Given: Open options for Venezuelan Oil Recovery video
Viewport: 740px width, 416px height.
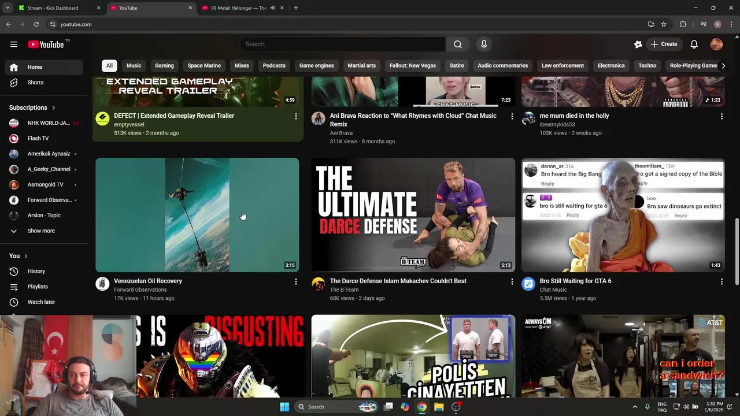Looking at the screenshot, I should (296, 281).
